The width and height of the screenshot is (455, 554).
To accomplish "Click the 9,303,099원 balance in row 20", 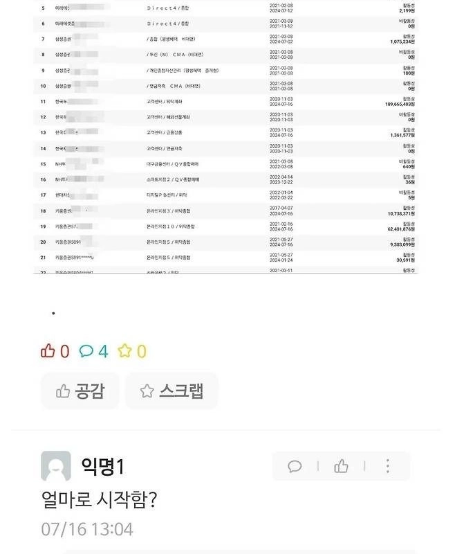I will pyautogui.click(x=399, y=245).
